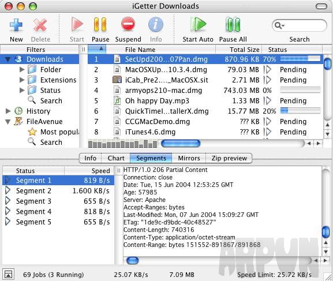This screenshot has width=333, height=281.
Task: Select the QuickTimeI...tallerX.dmg download
Action: (x=205, y=111)
